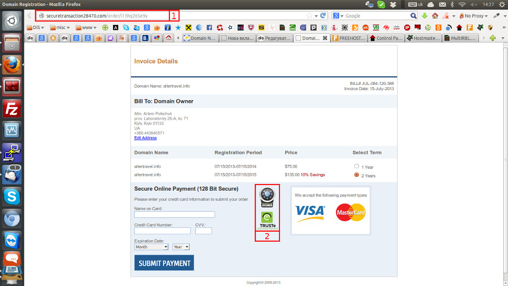Click the Flash block toolbar icon
The image size is (508, 286).
[446, 16]
